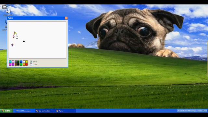
Task: Pick the red color swatch
Action: (27, 64)
